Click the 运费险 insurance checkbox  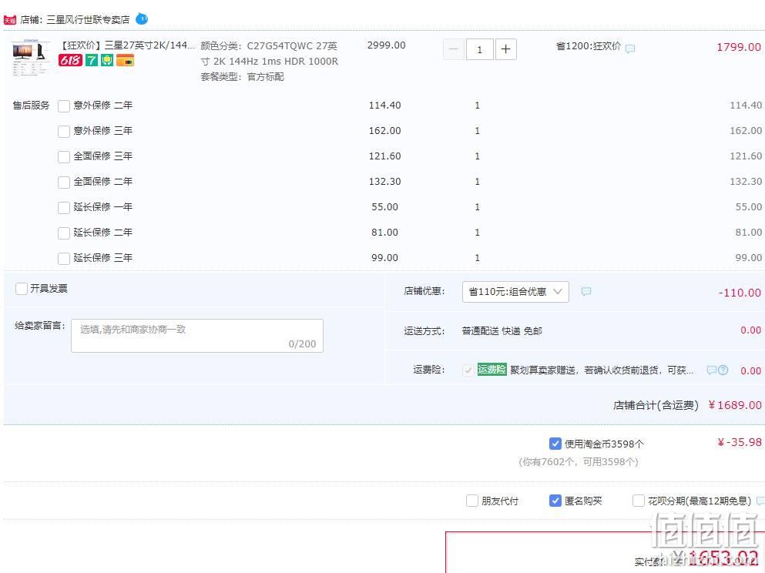(x=468, y=370)
